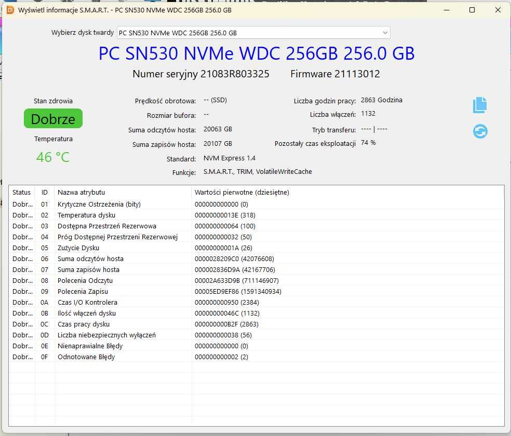Click the value 00000000013E (318)
Viewport: 511px width, 436px height.
225,215
